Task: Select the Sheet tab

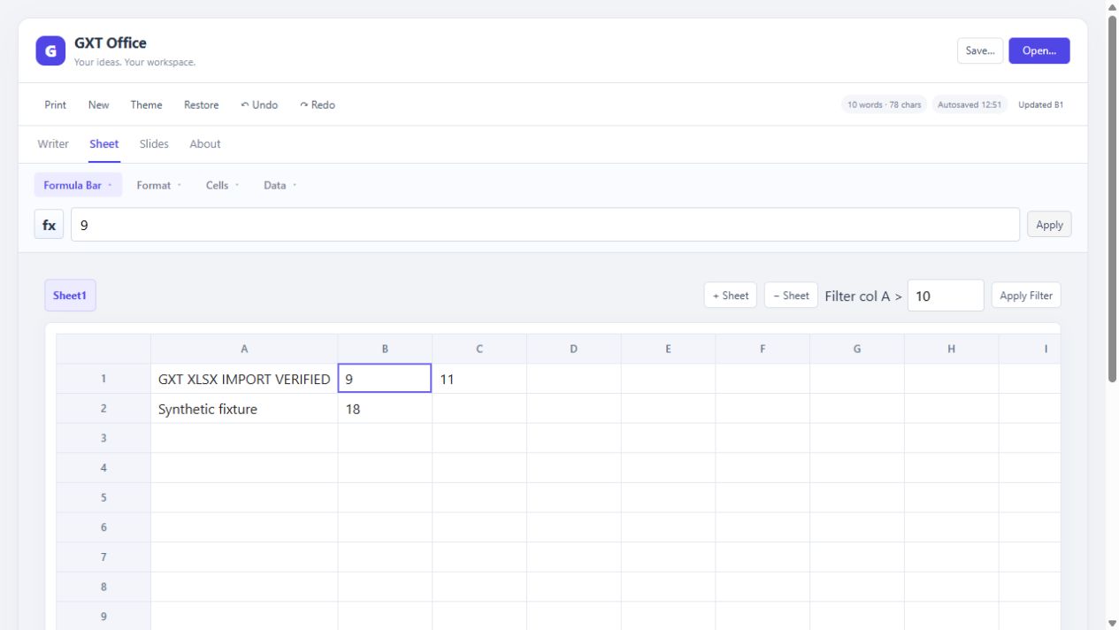Action: [103, 143]
